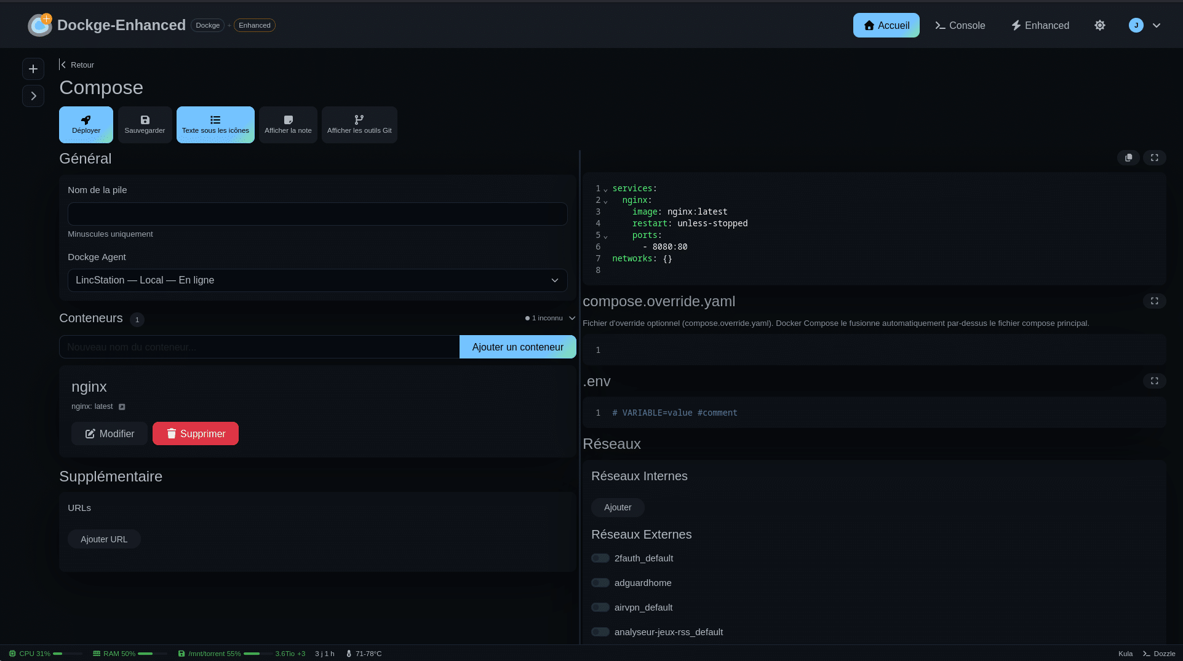Click the J user avatar
Screen dimensions: 1183x661
1136,25
